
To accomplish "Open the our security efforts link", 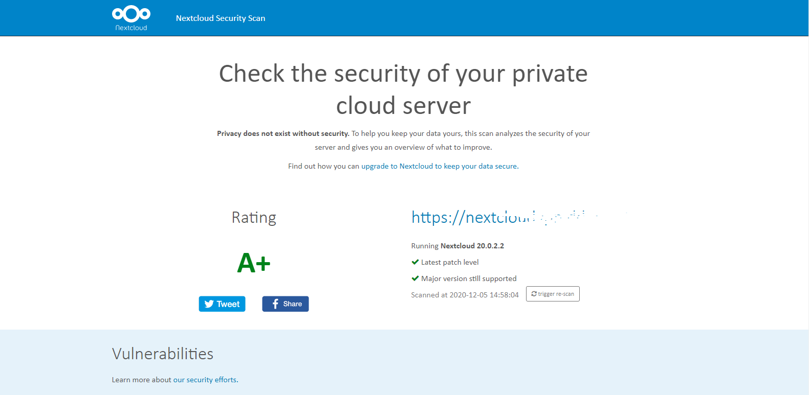I will click(x=206, y=380).
